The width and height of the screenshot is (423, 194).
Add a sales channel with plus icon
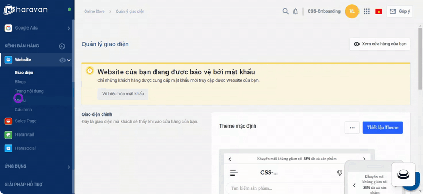click(62, 46)
